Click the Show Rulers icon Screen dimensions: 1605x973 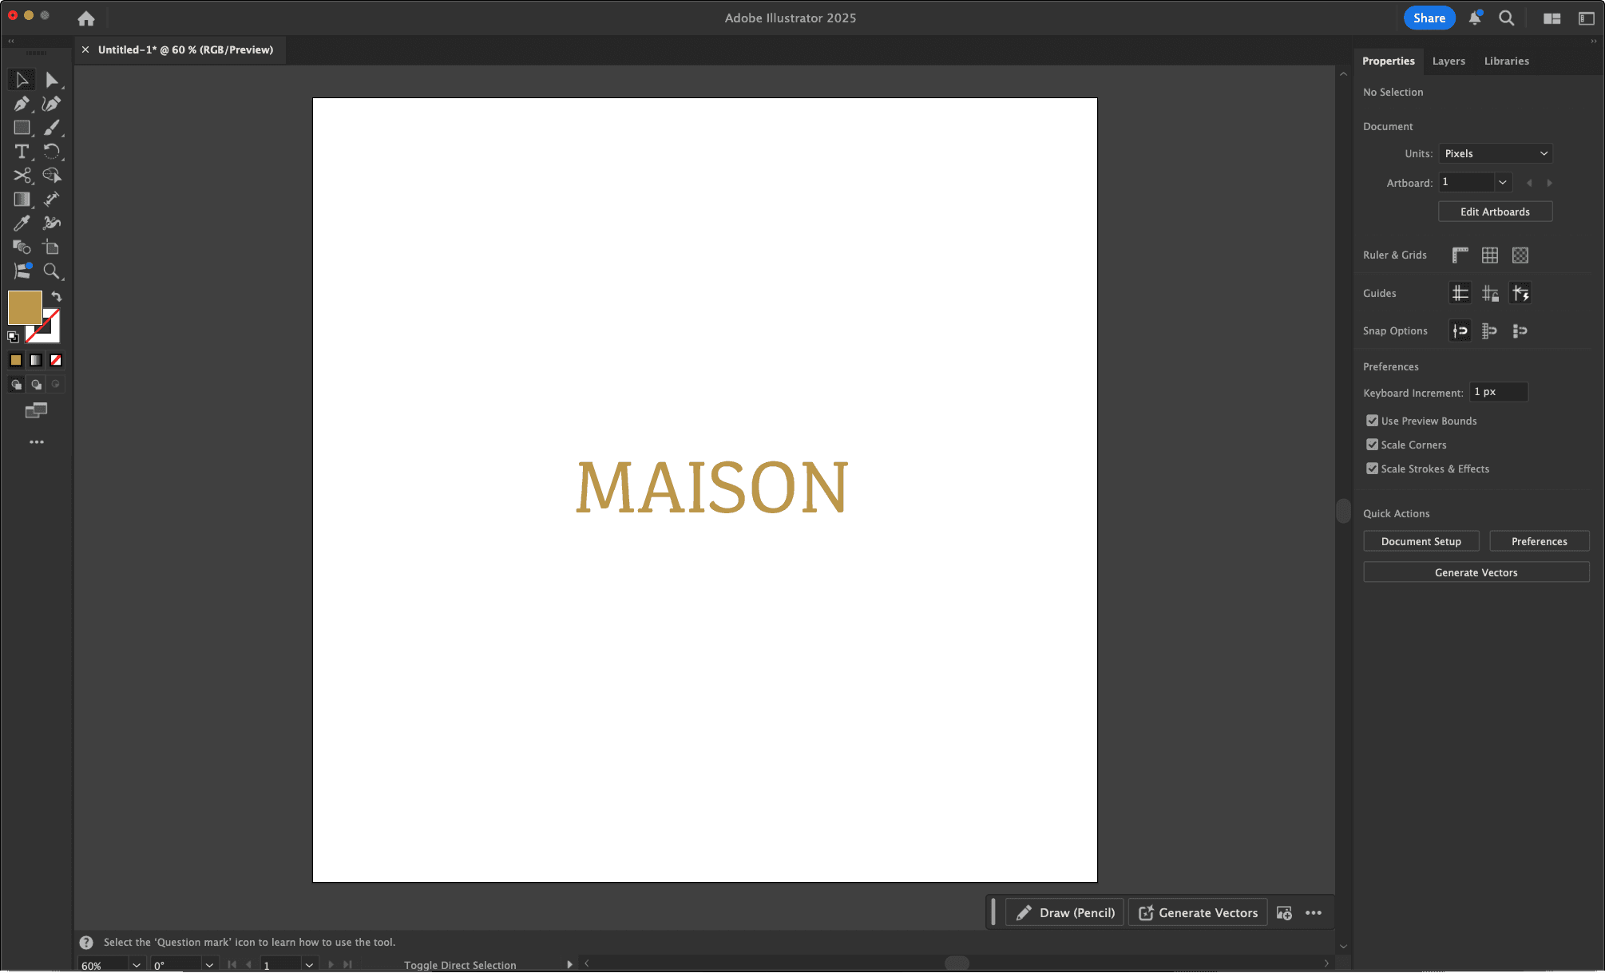[x=1460, y=255]
